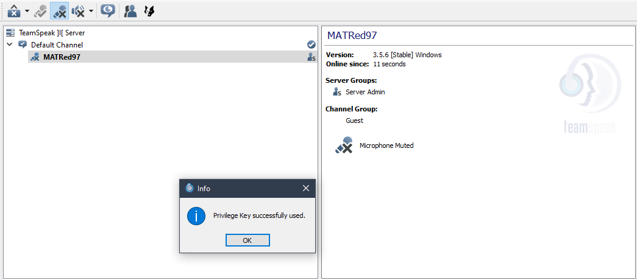Open the subscribe channels speech-bubble icon
Screen dimensions: 637x280
click(x=108, y=11)
